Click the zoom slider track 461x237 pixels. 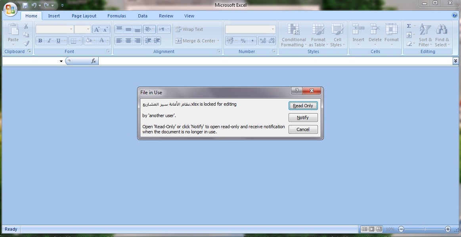coord(425,229)
